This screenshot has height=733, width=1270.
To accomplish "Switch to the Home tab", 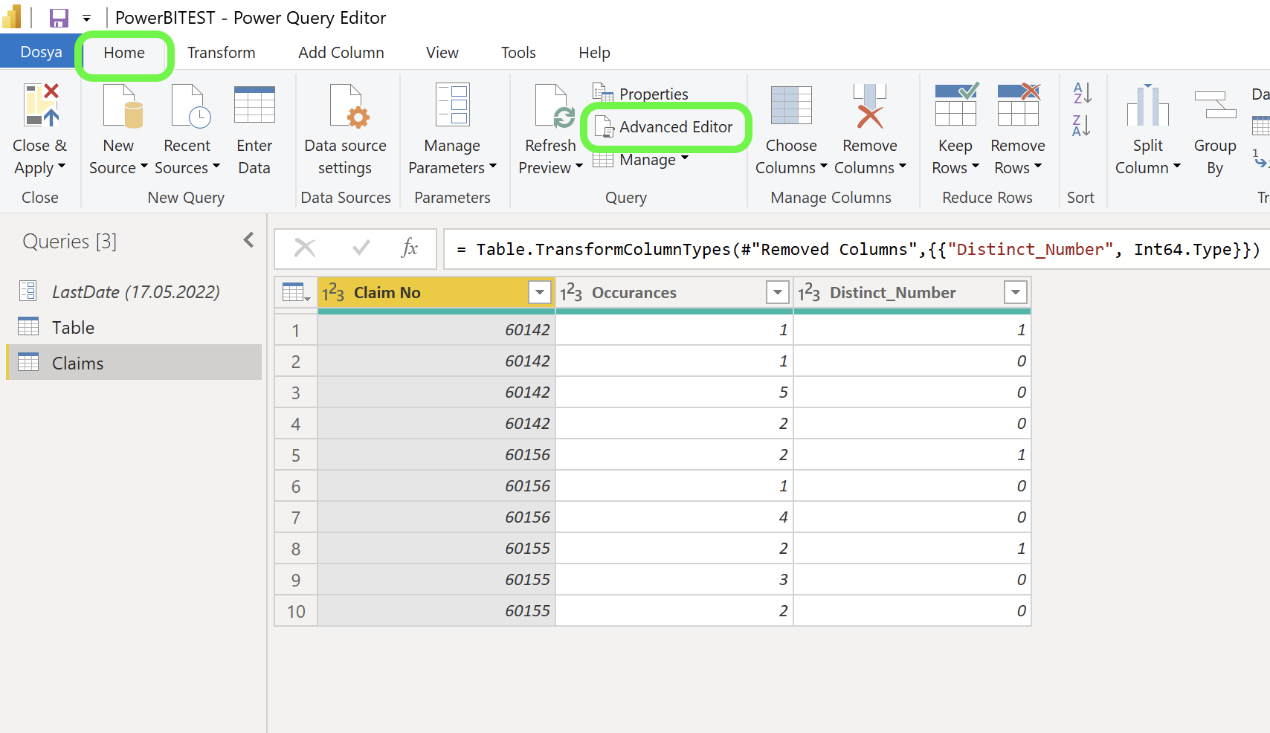I will point(124,53).
